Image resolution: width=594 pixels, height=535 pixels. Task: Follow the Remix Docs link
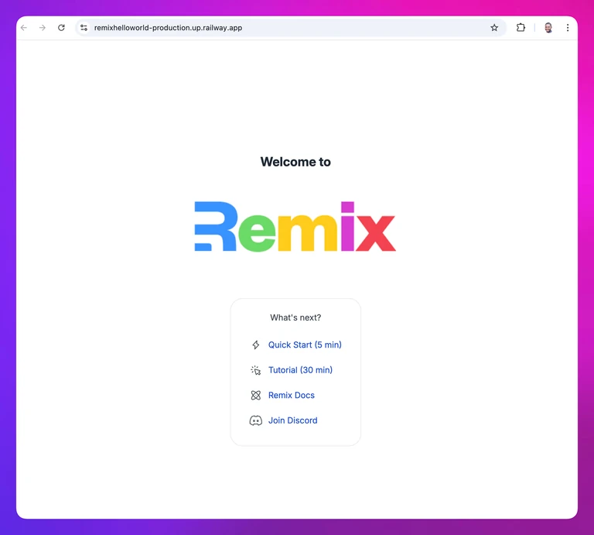[292, 395]
